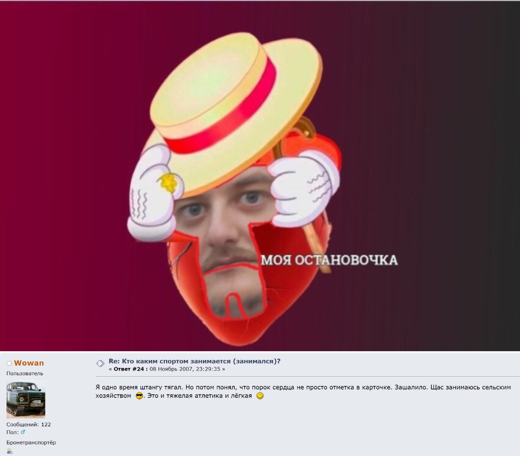520x456 pixels.
Task: Click the 'Сообщений: 122' text
Action: 28,424
